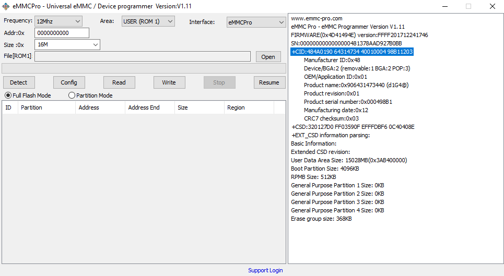Click the eMMCPro app icon in title bar
The image size is (504, 276).
[6, 6]
